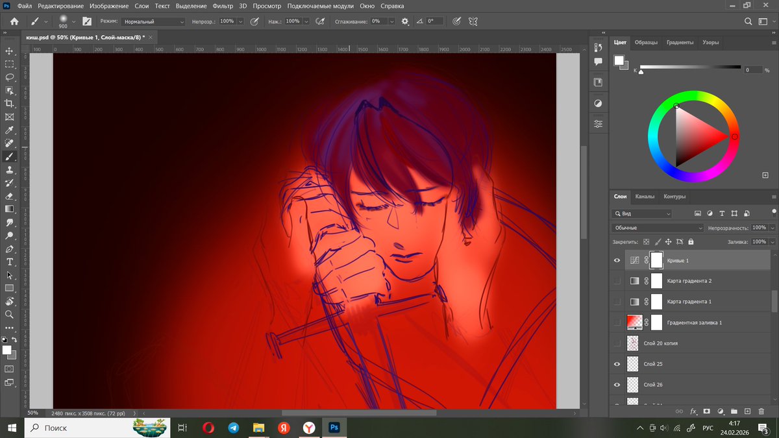Viewport: 779px width, 438px height.
Task: Show the Градиентная заливка 1 layer
Action: [617, 322]
